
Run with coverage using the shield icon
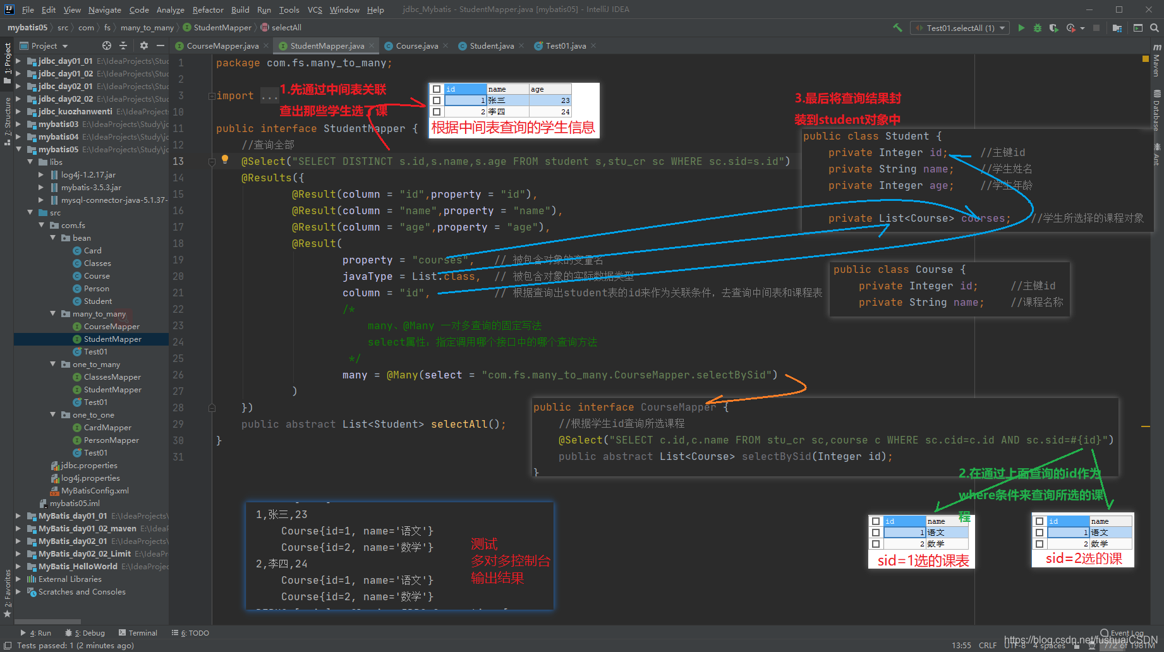(1053, 28)
